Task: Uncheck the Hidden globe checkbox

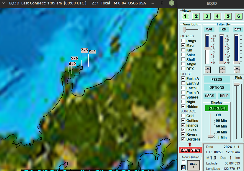Action: [x=183, y=106]
